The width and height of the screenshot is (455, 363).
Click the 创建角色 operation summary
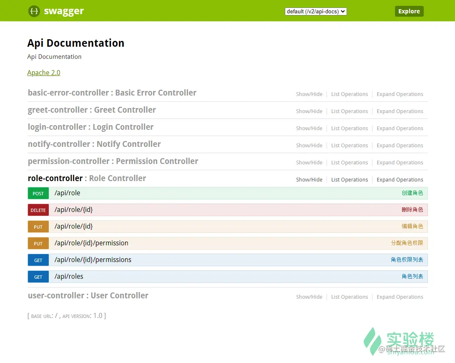point(412,193)
